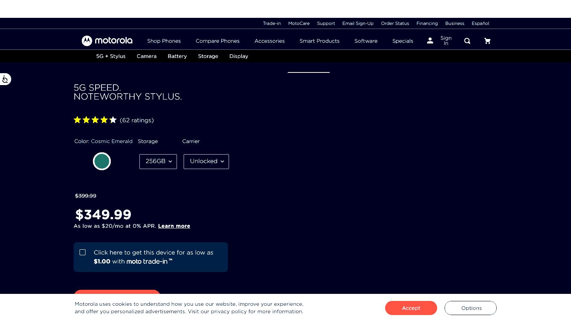Check the moto trade-in checkbox
The width and height of the screenshot is (571, 321).
point(83,252)
